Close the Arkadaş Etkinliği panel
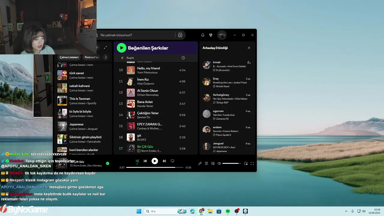The height and width of the screenshot is (216, 384). (x=249, y=48)
